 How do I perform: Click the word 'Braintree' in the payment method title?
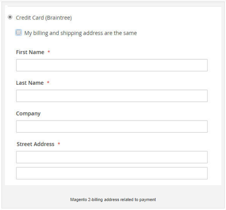59,18
